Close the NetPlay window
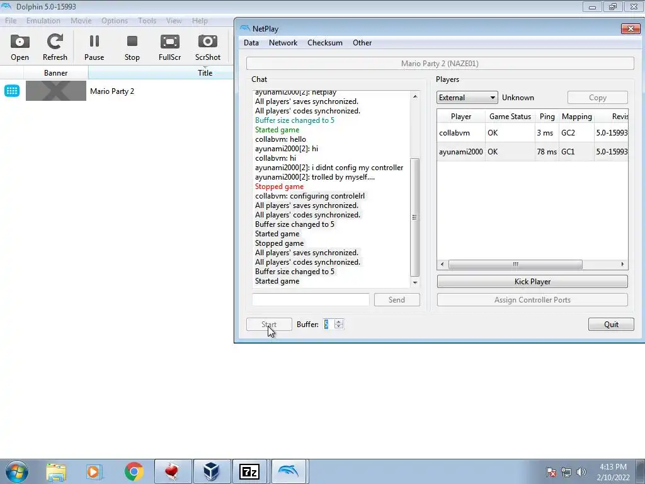Screen dimensions: 645x484 (631, 28)
